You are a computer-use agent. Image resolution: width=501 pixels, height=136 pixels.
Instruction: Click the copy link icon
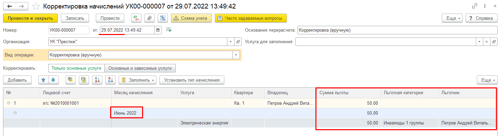click(474, 6)
